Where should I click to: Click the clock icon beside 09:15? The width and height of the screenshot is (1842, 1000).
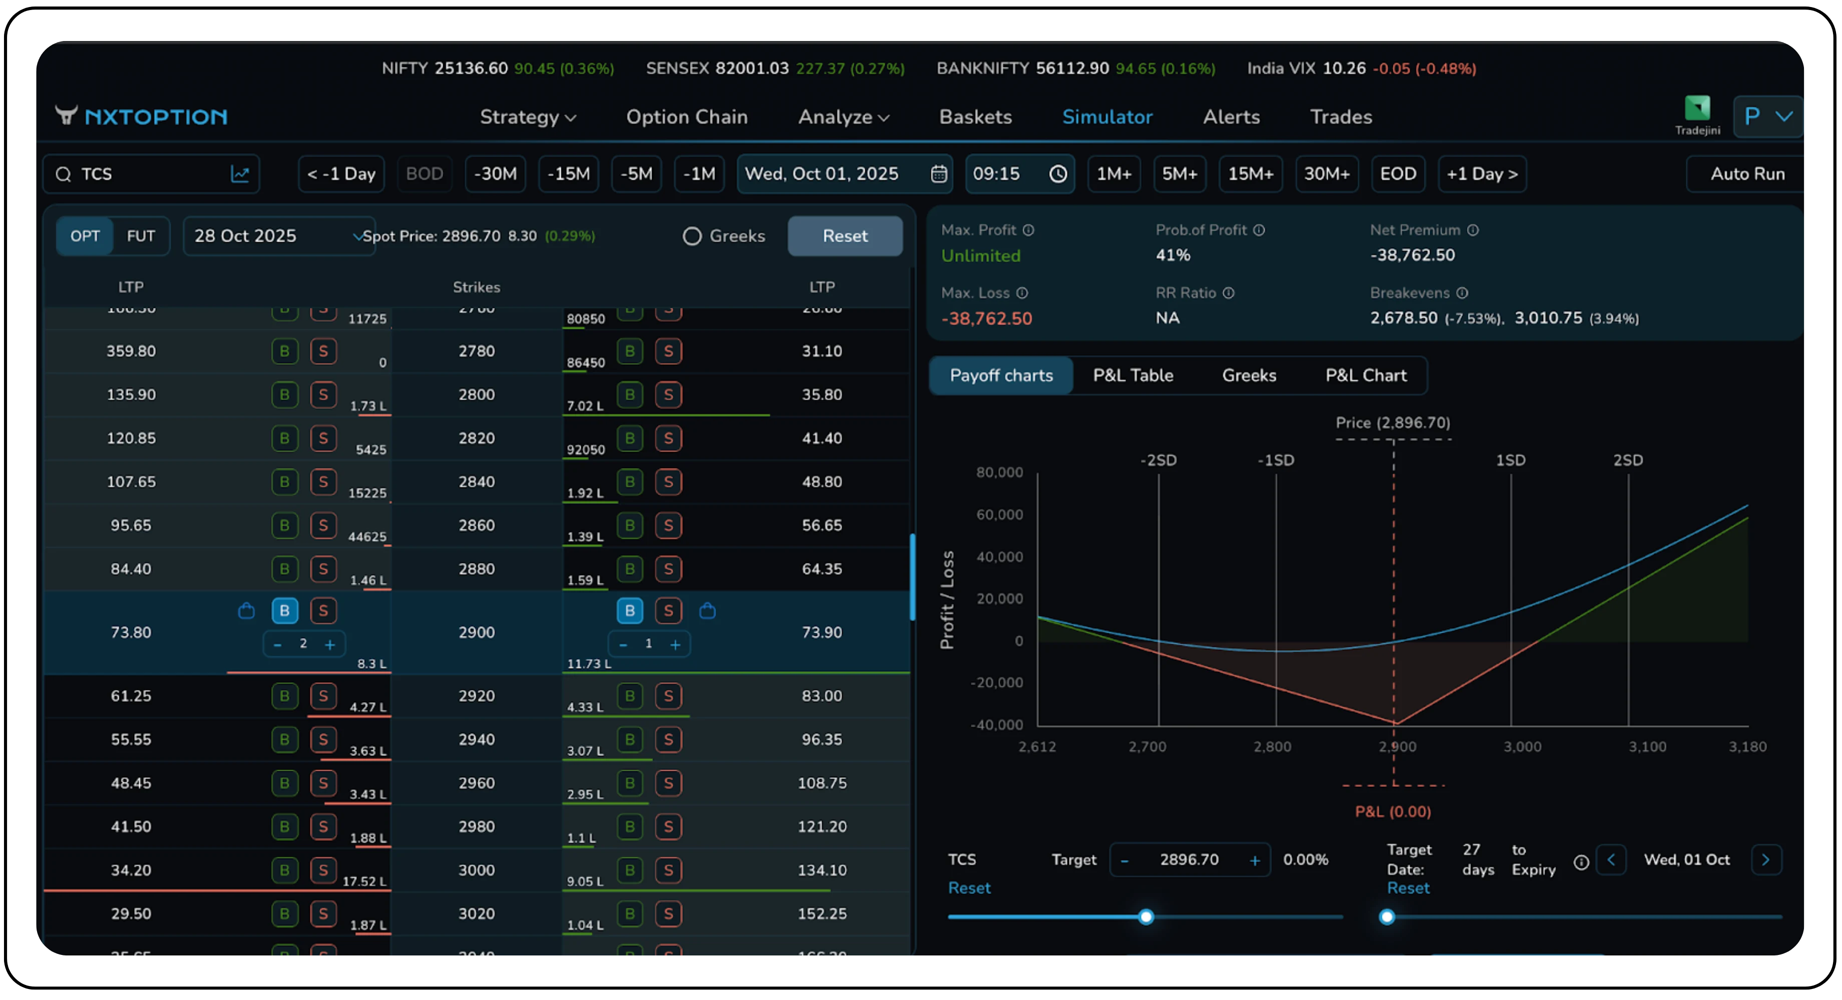point(1057,174)
